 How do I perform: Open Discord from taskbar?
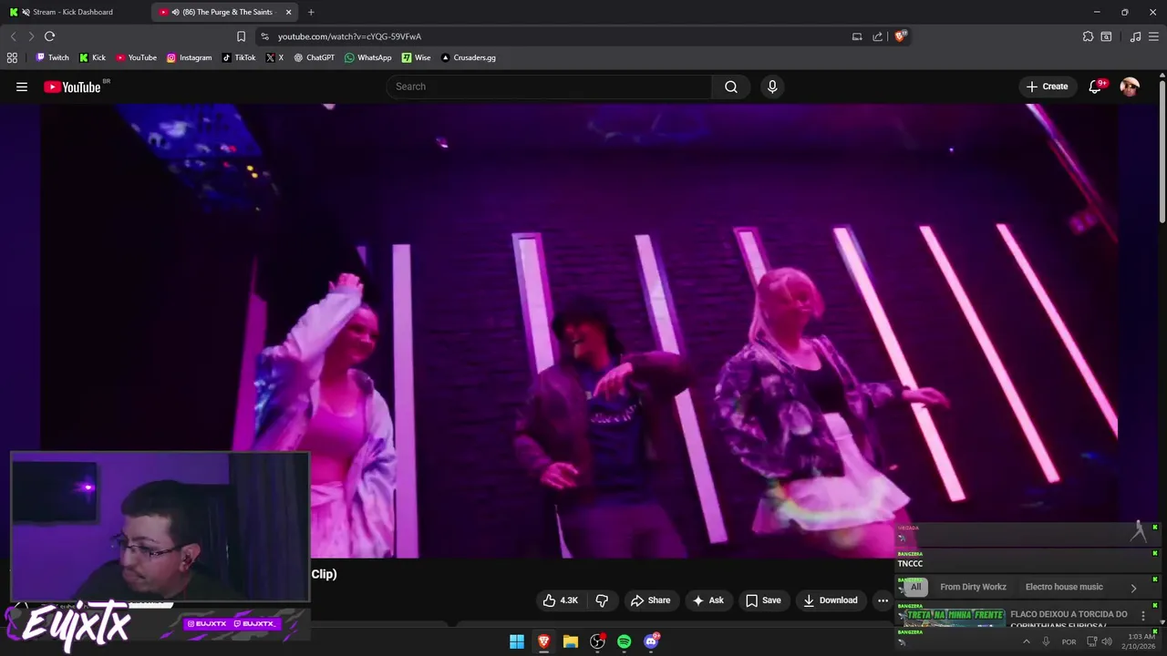pyautogui.click(x=651, y=641)
